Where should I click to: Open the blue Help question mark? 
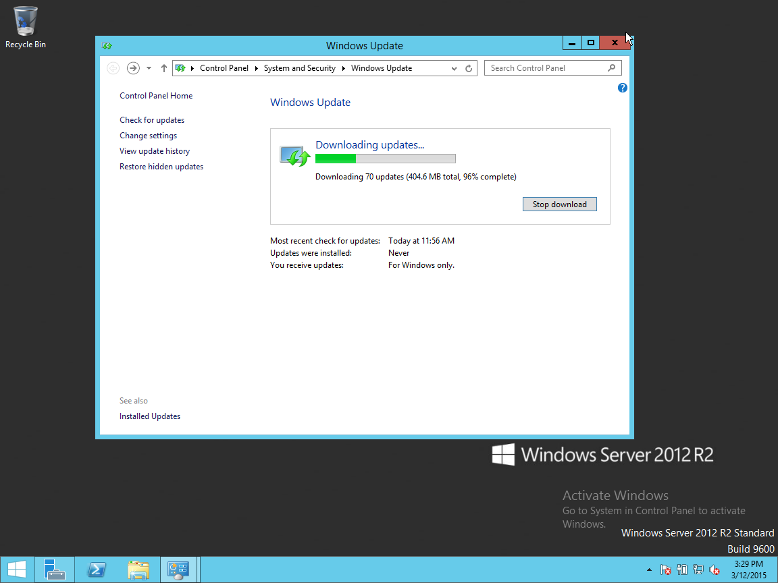(622, 88)
